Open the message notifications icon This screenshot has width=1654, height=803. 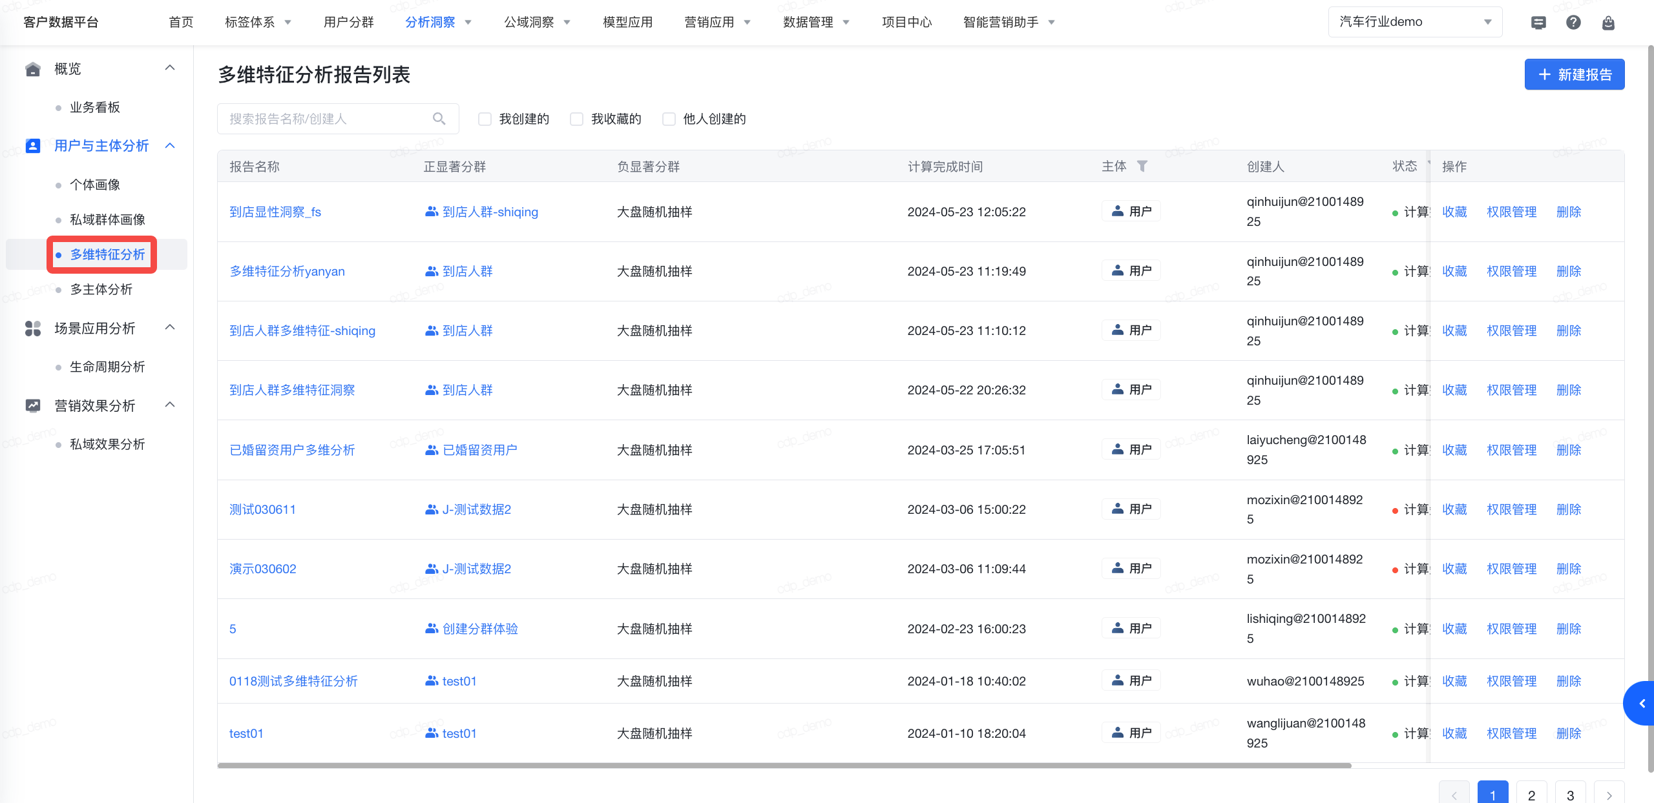[x=1538, y=23]
